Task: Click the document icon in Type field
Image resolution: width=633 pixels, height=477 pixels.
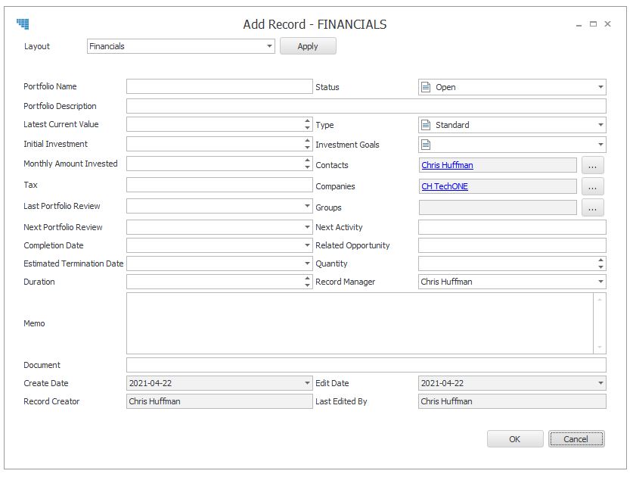Action: pos(426,125)
